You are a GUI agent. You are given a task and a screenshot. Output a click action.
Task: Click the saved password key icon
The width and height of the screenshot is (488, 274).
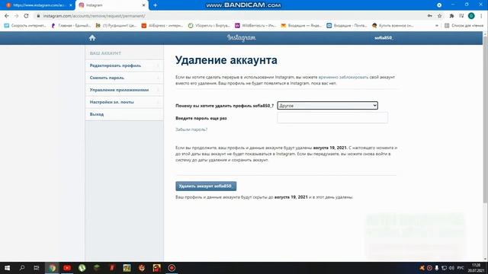click(x=430, y=16)
